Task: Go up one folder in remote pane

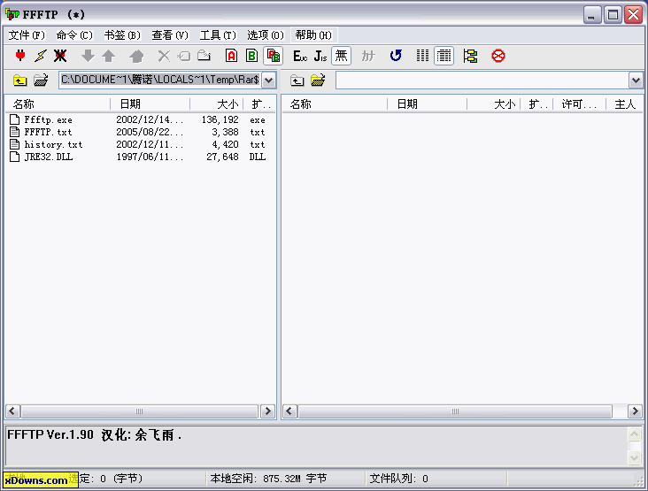Action: tap(297, 81)
